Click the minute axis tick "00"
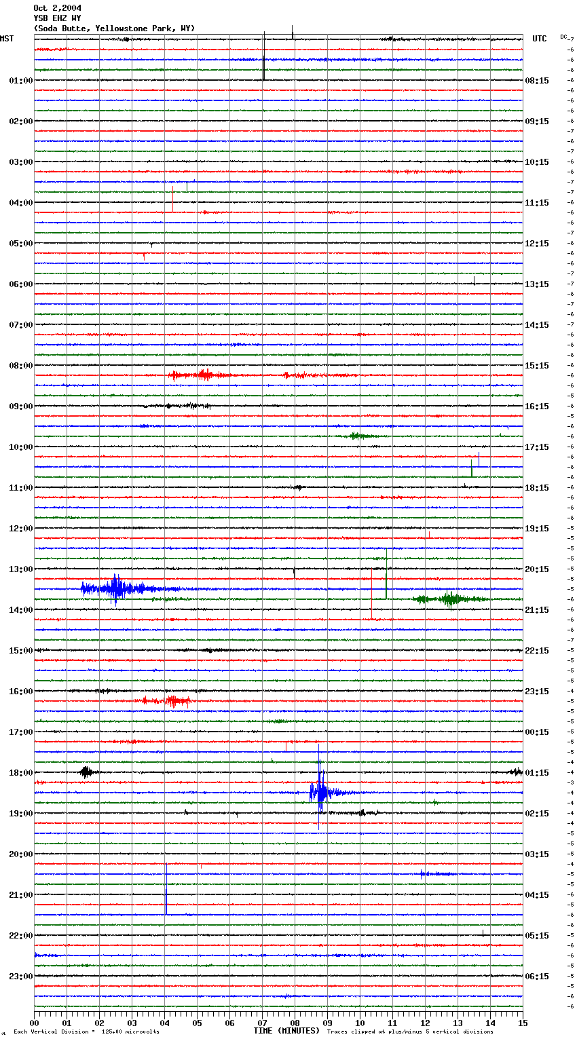Viewport: 577px width, 1041px height. point(34,1023)
